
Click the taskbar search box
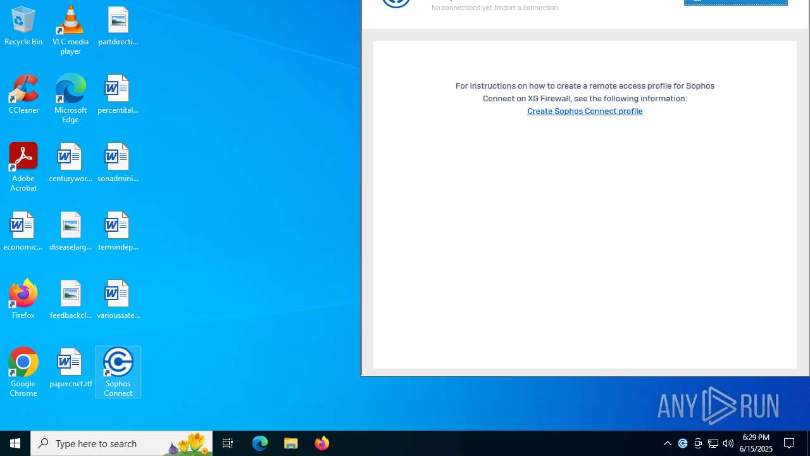point(121,443)
